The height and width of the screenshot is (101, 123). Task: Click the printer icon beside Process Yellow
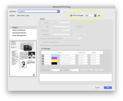tap(43, 61)
